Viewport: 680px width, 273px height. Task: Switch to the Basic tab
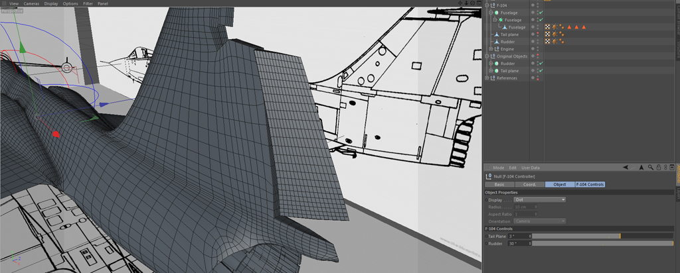pyautogui.click(x=499, y=184)
